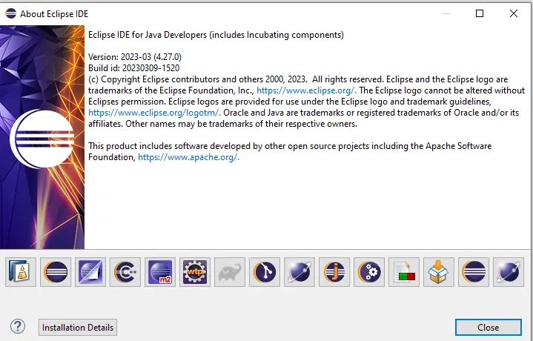
Task: Follow the eclipse.org/logotm/ trademark guidelines link
Action: tap(138, 112)
